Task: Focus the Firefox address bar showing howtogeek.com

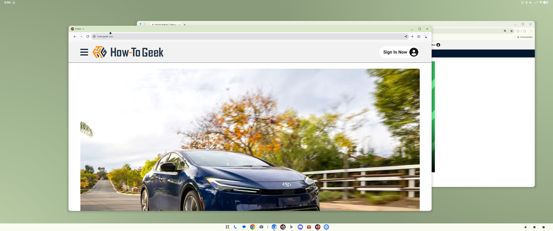Action: tap(250, 36)
